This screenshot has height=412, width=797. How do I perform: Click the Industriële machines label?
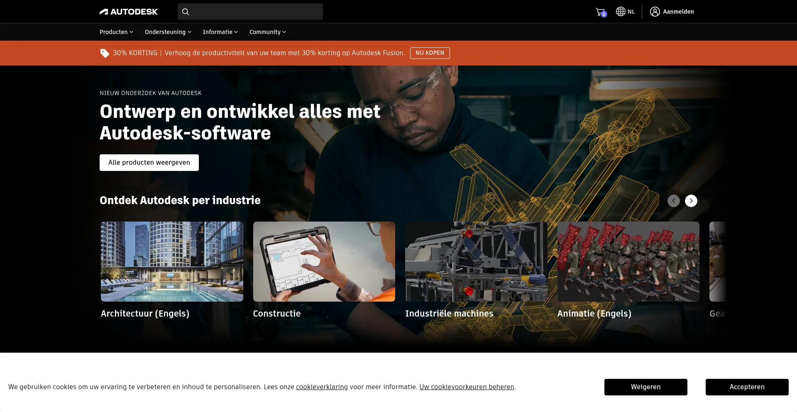pos(449,314)
